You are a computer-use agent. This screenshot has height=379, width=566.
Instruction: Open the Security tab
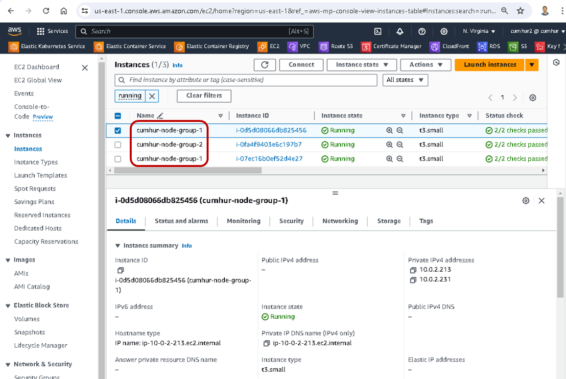coord(291,221)
